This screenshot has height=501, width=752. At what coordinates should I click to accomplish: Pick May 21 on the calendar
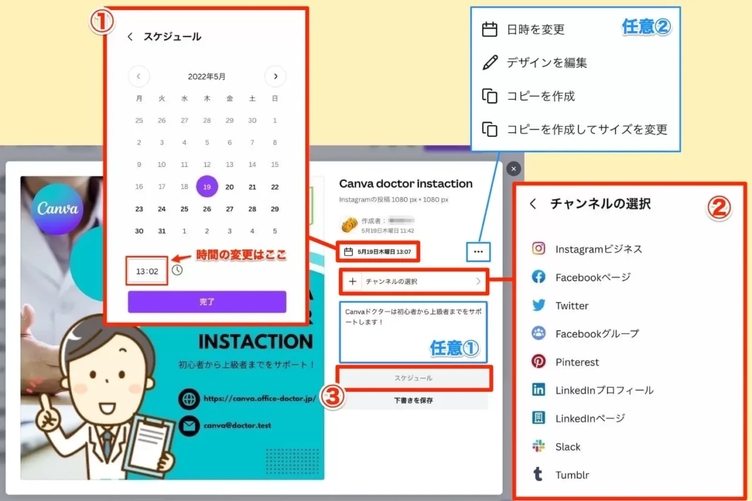click(x=252, y=187)
